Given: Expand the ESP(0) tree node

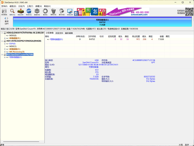Looking at the screenshot, I should click(x=5, y=44).
